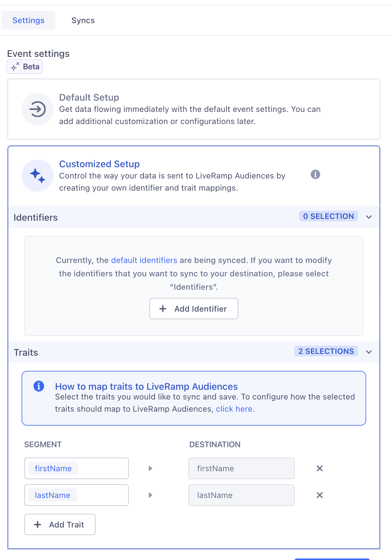Click the Default Setup arrow icon
Screen dimensions: 392x560
coord(37,109)
